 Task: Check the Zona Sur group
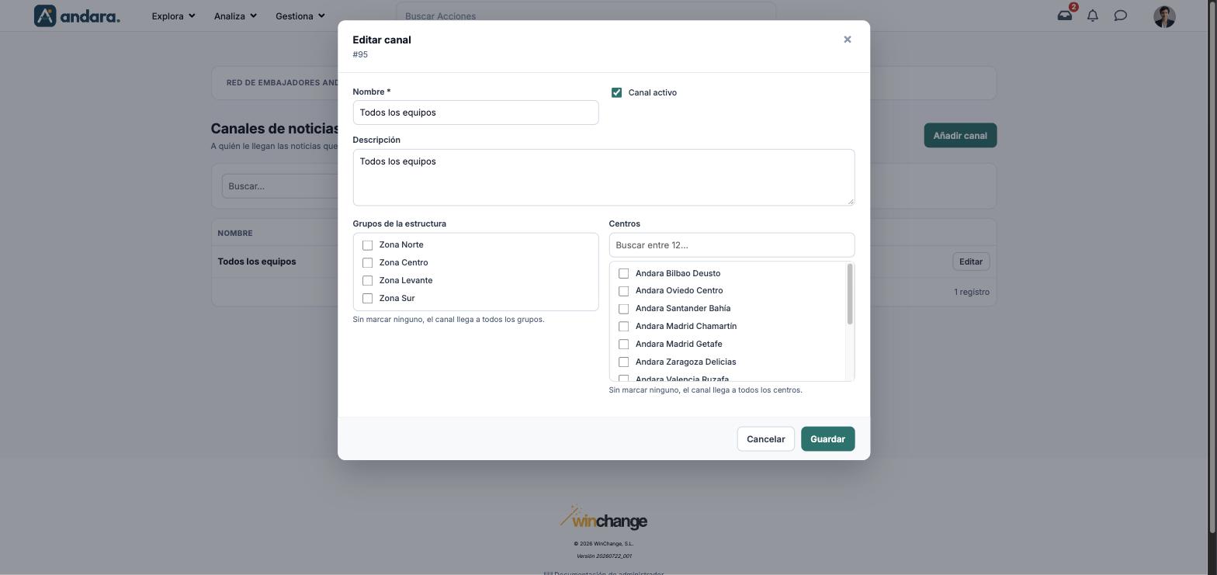click(x=367, y=299)
